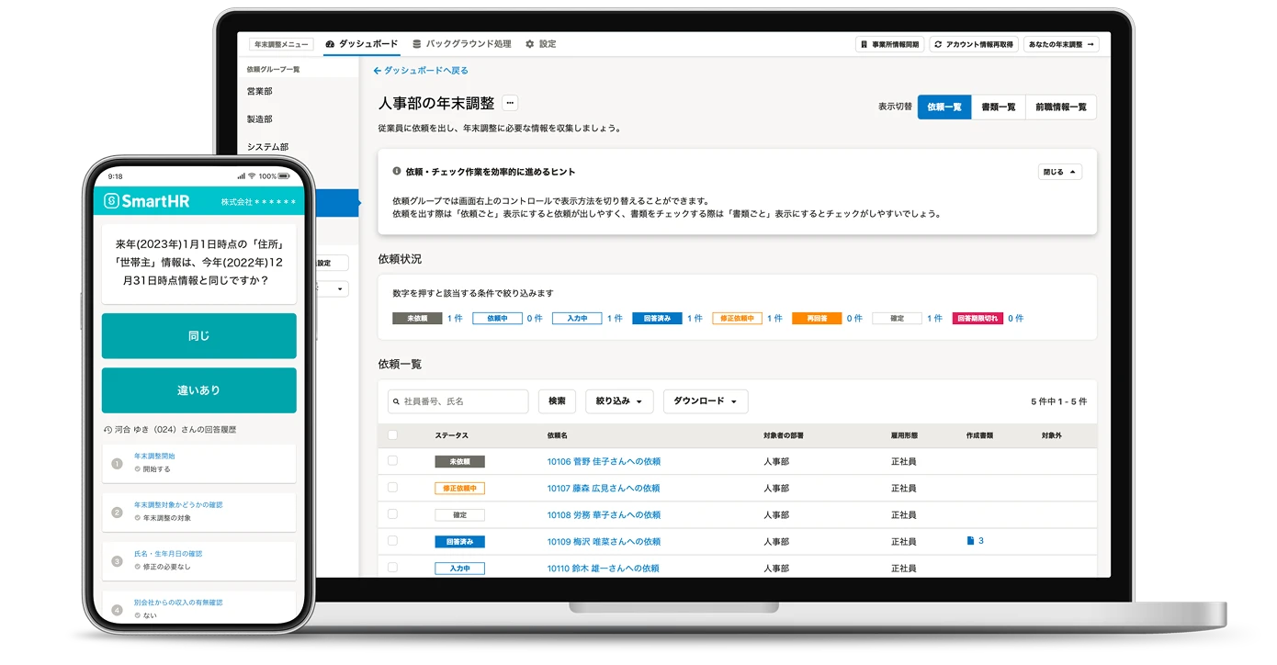This screenshot has height=665, width=1277.
Task: Click the バックグラウンド処理 stack icon
Action: [417, 44]
